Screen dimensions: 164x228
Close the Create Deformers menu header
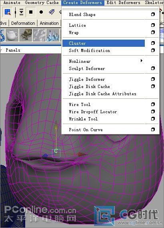[x=82, y=3]
